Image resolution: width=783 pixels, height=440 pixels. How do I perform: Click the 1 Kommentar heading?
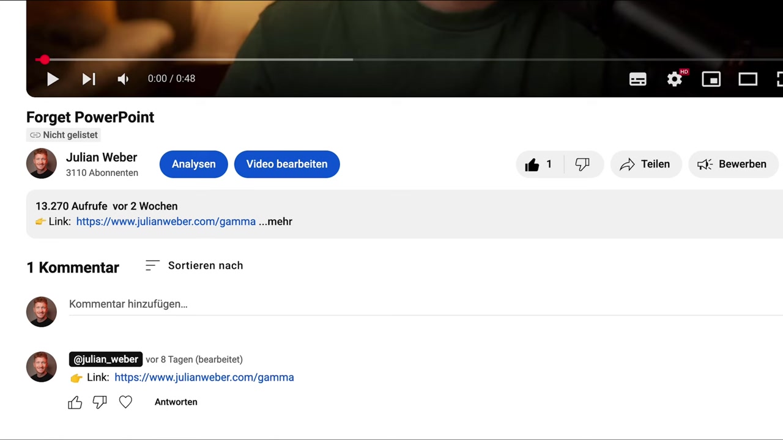(73, 267)
